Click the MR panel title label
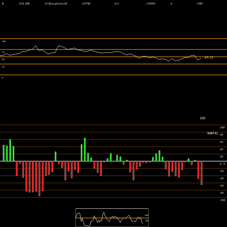The image size is (227, 227). click(202, 118)
